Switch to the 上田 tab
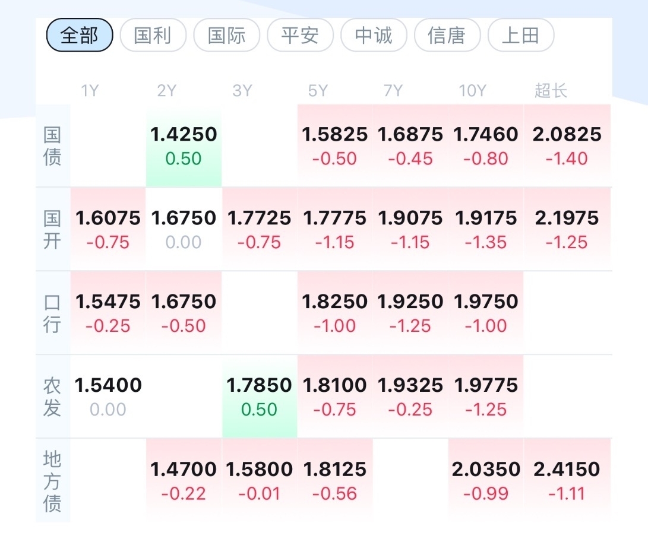This screenshot has width=648, height=558. pos(520,36)
